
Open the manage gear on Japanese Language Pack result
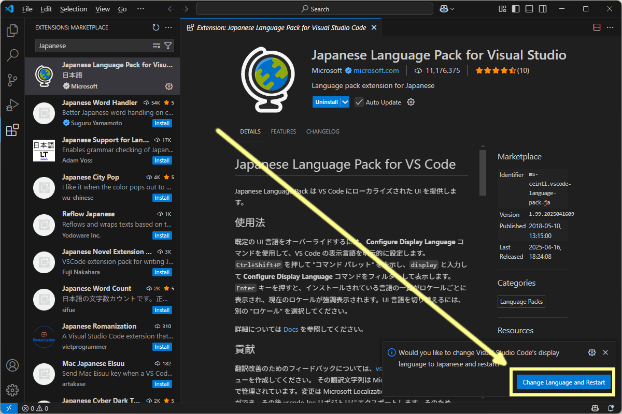(x=169, y=86)
